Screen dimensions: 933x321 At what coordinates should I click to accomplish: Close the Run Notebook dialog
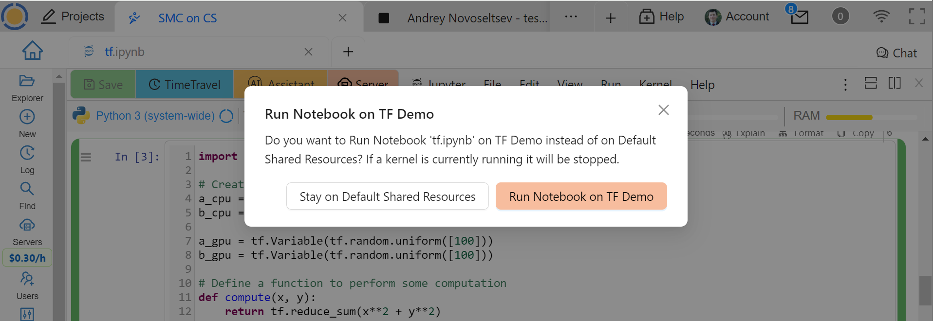click(663, 110)
